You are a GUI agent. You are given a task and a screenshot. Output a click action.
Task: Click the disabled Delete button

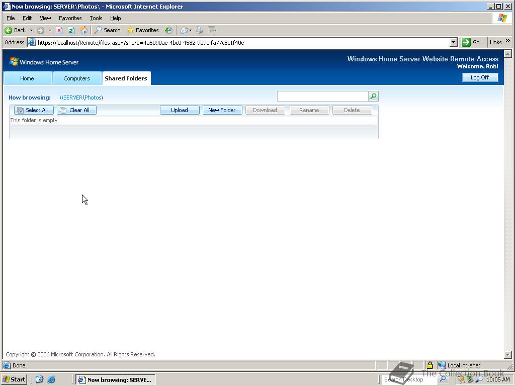point(352,110)
